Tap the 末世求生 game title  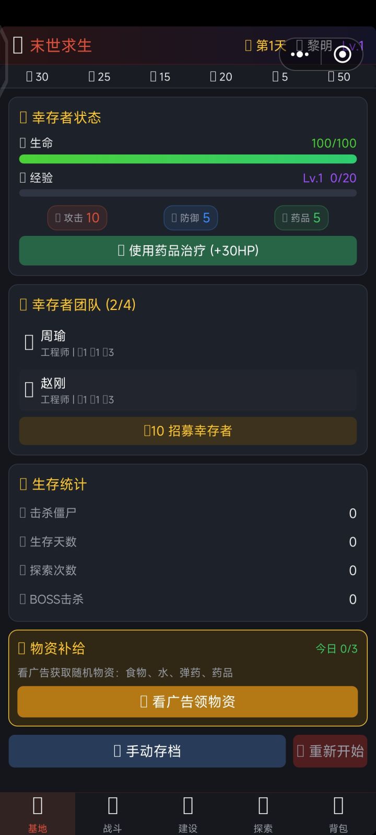point(61,46)
